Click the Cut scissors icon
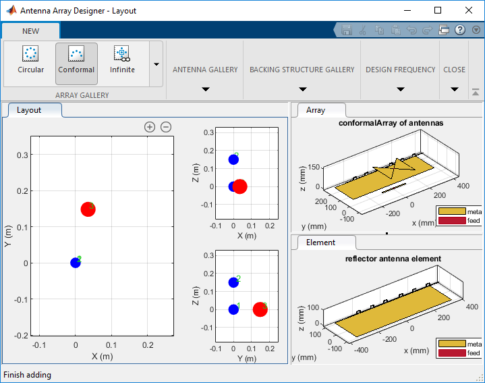This screenshot has width=485, height=383. pyautogui.click(x=363, y=30)
